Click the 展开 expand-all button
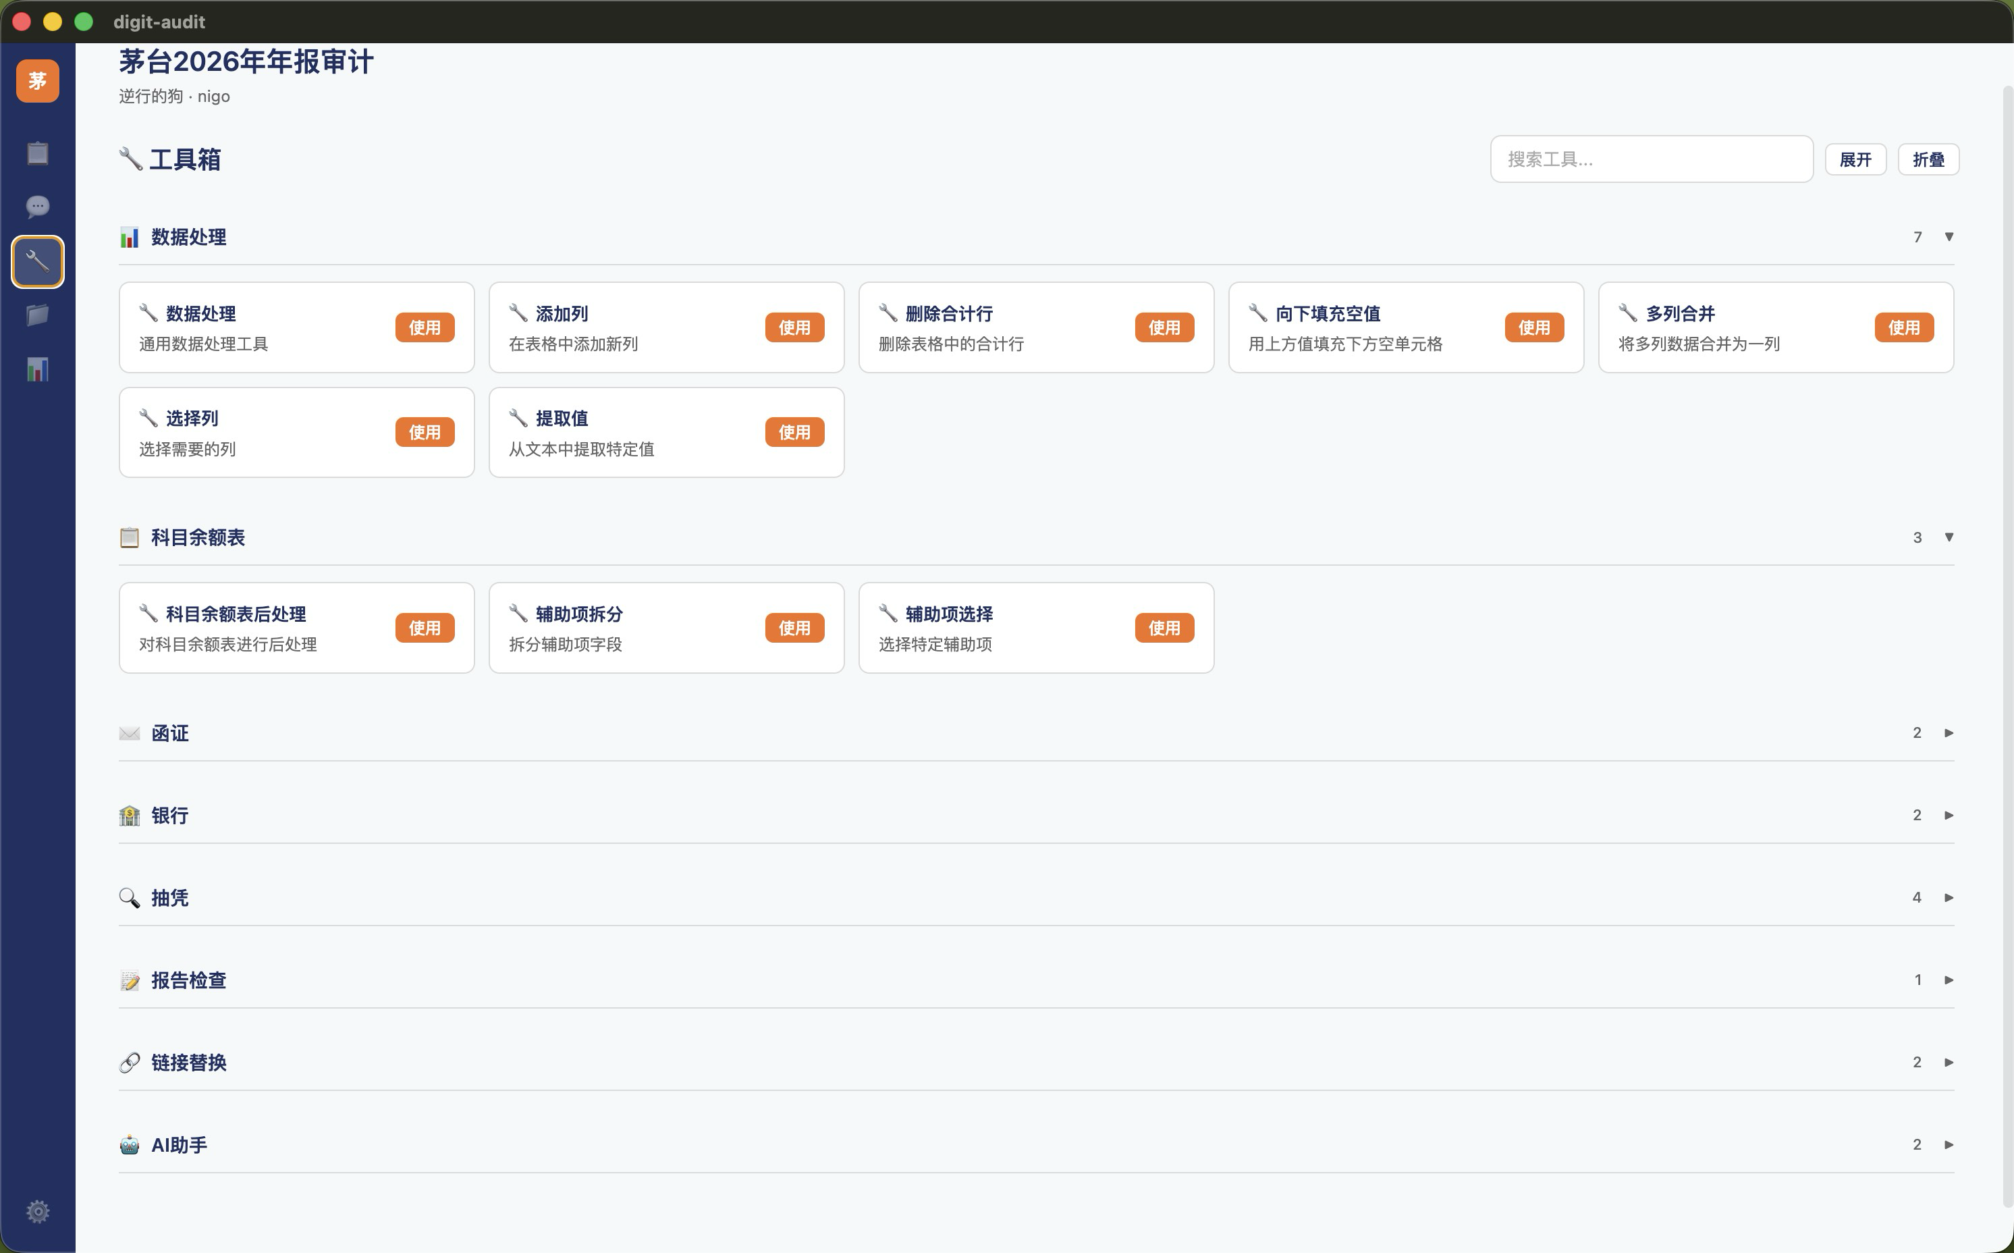The width and height of the screenshot is (2014, 1253). (x=1855, y=159)
